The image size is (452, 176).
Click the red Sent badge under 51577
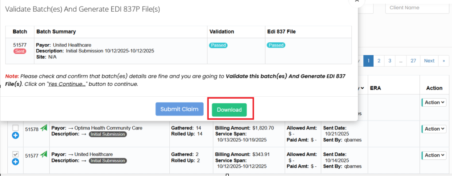pos(20,51)
